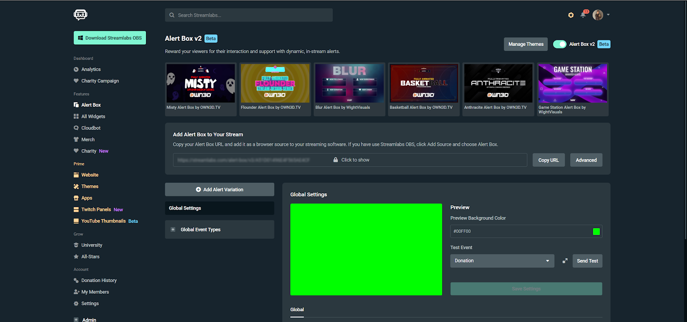This screenshot has height=322, width=687.
Task: Click the University graduation cap icon
Action: [x=76, y=245]
